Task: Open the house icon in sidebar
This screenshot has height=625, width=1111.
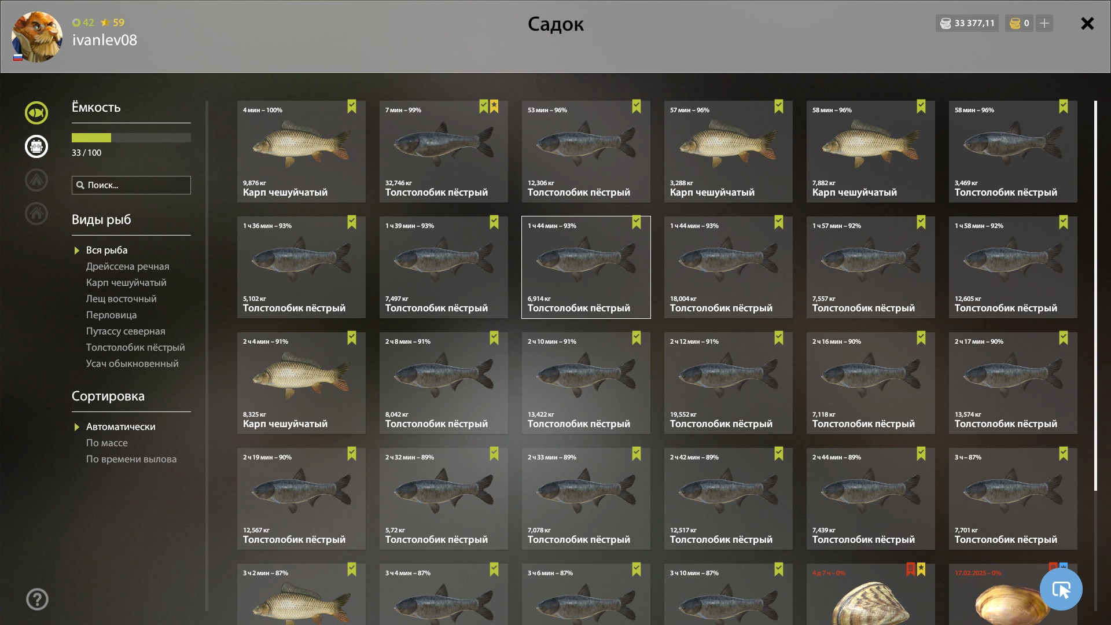Action: pos(36,214)
